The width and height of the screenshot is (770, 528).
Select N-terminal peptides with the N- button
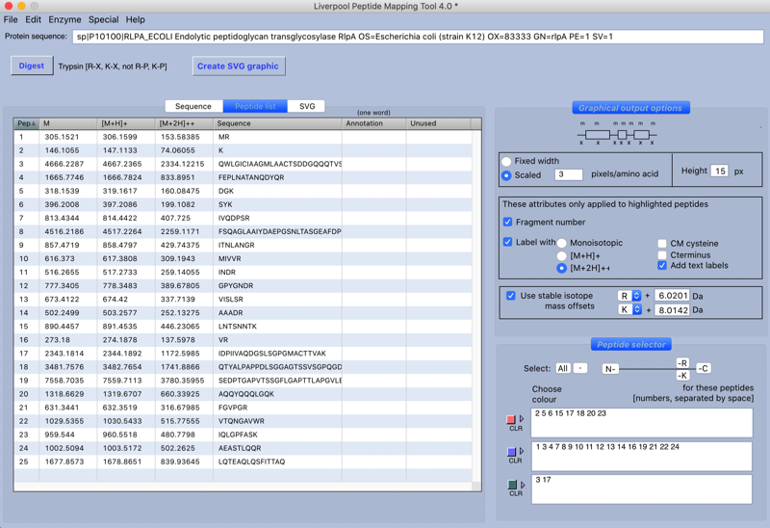click(610, 369)
